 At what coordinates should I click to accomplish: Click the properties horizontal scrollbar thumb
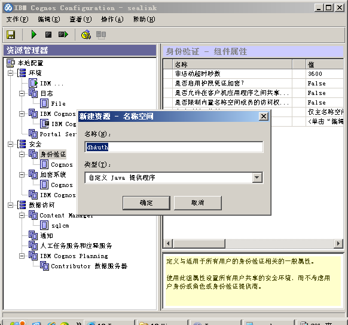click(199, 243)
